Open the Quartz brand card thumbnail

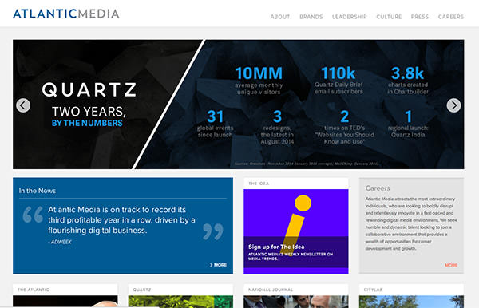click(x=180, y=302)
